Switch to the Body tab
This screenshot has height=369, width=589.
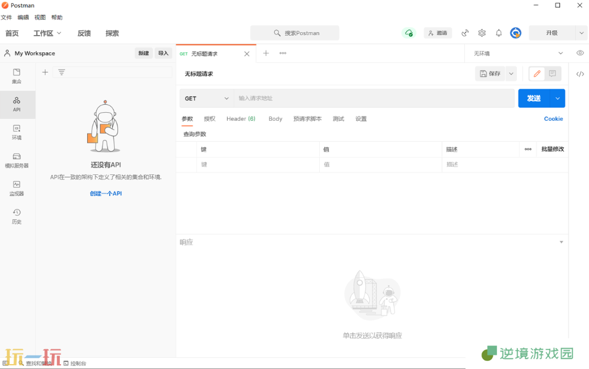click(x=275, y=119)
